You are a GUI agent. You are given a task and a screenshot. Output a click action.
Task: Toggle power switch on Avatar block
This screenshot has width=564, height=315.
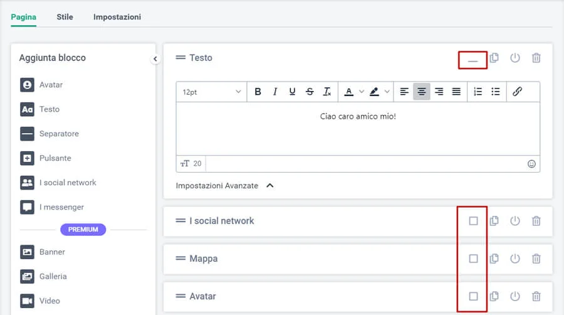[515, 296]
